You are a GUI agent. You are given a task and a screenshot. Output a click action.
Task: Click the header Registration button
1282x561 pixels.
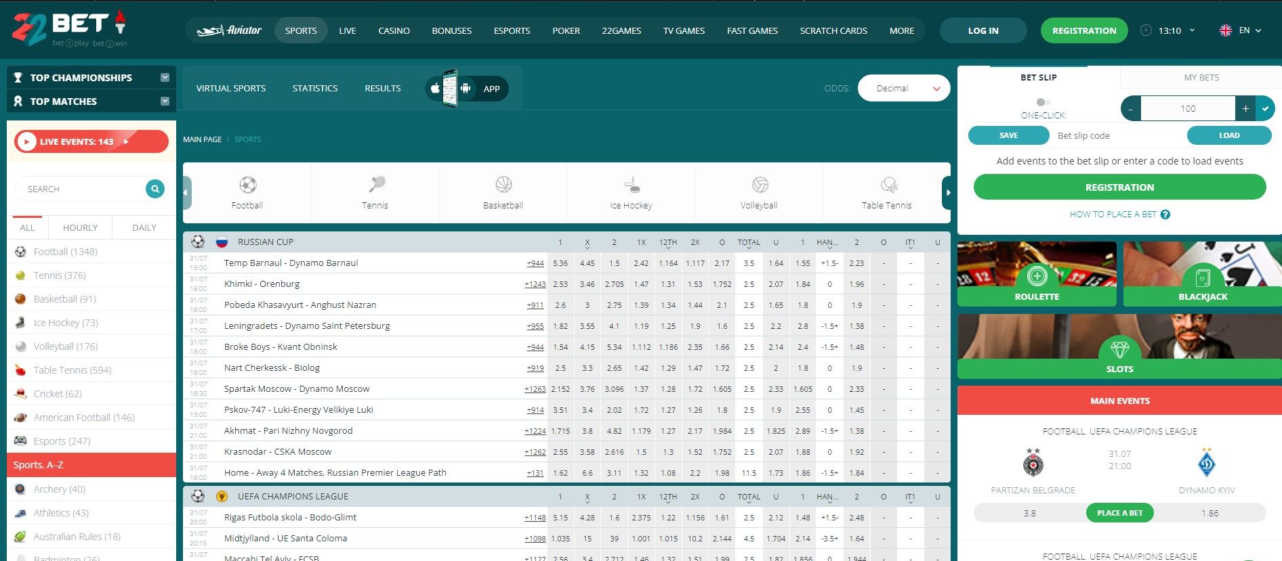coord(1084,30)
